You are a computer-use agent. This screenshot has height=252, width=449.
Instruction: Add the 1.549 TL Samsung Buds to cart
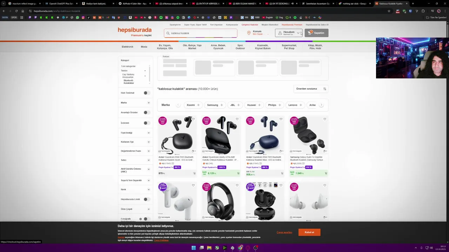pos(326,173)
